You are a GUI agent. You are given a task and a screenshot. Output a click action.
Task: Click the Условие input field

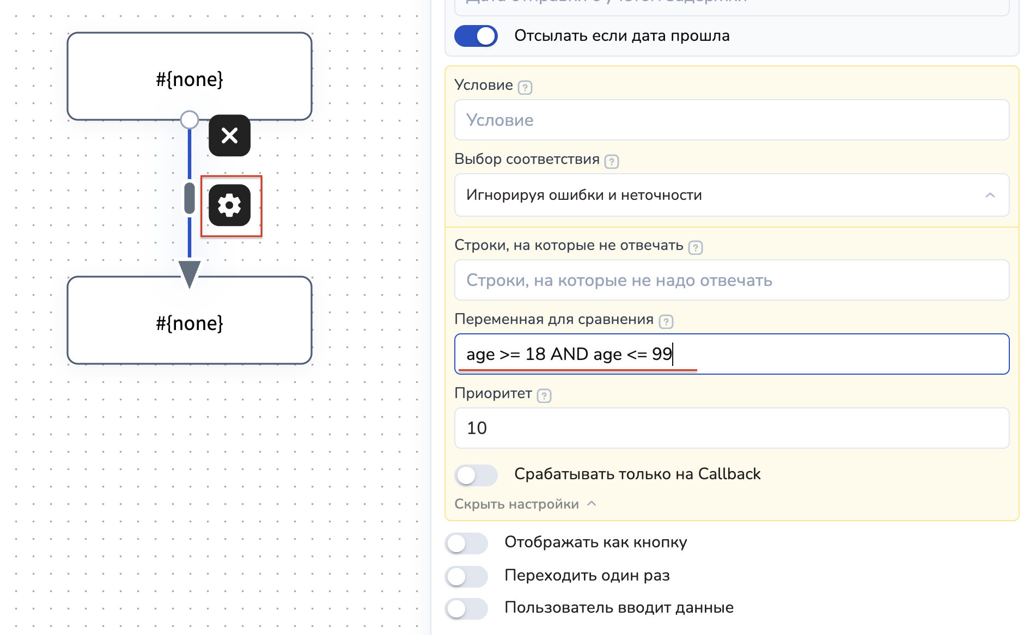(731, 120)
